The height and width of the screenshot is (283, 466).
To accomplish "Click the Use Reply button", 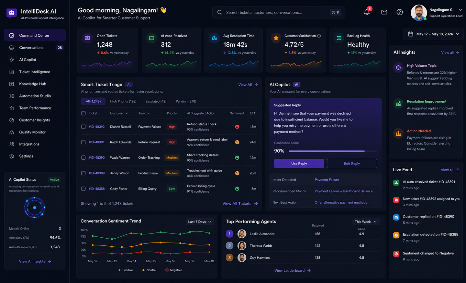I will pyautogui.click(x=299, y=164).
